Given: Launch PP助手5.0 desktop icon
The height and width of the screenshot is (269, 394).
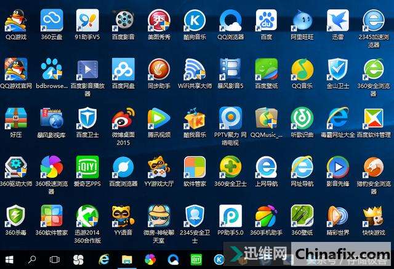Looking at the screenshot, I should (230, 215).
